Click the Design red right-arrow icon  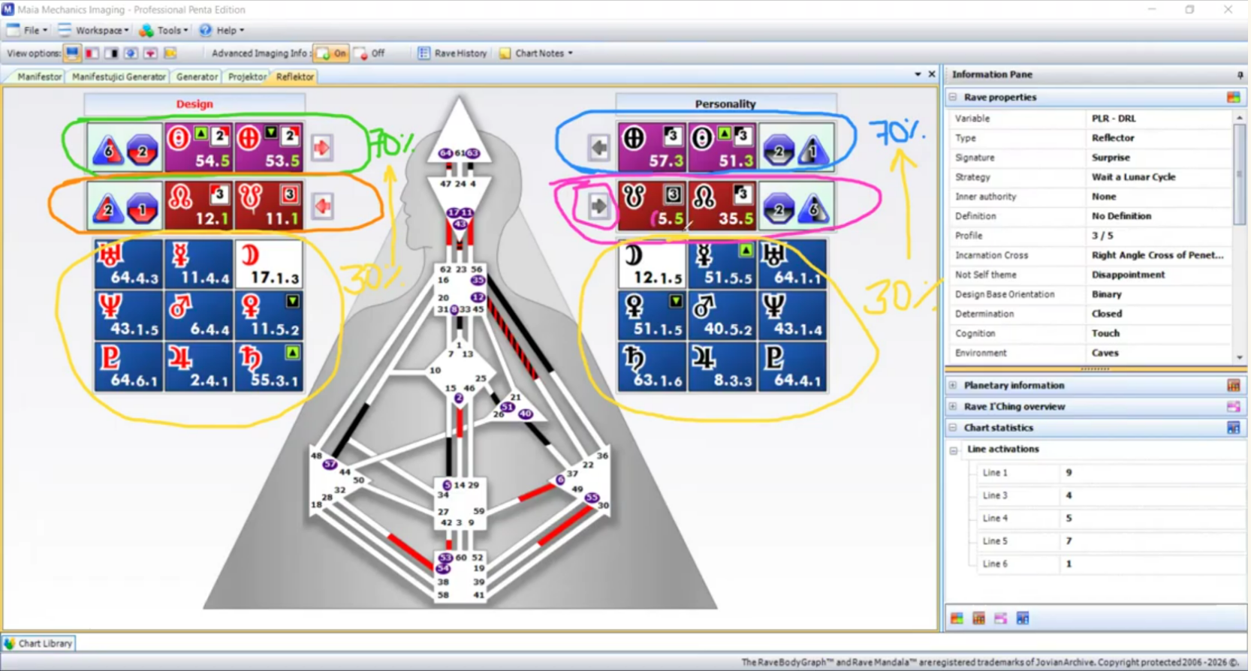point(322,148)
